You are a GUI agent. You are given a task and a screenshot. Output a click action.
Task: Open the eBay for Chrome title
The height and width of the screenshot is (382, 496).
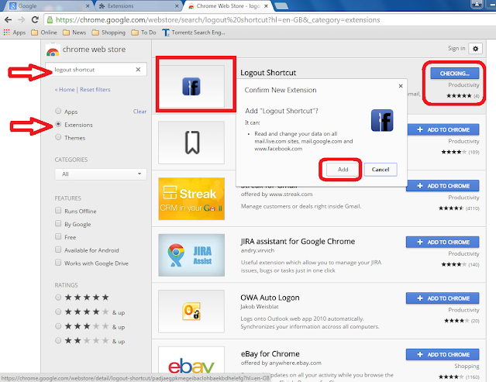pyautogui.click(x=270, y=354)
